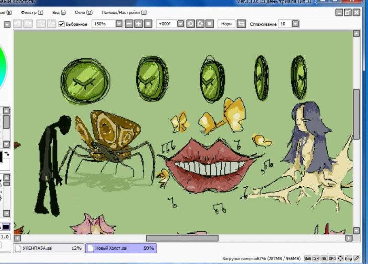Click the +000° rotation value field
Image resolution: width=368 pixels, height=264 pixels.
click(x=167, y=24)
